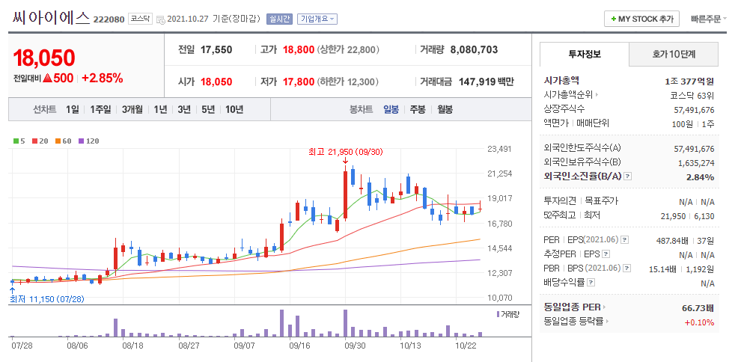The image size is (738, 362).
Task: Select the 1년 line chart period
Action: [x=160, y=109]
